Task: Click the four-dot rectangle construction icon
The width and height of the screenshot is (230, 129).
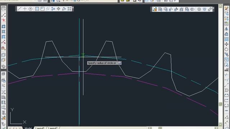Action: point(37,9)
